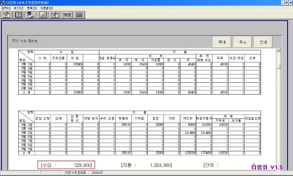The image size is (293, 176).
Task: Click the report scrollbar up arrow
Action: pos(278,50)
